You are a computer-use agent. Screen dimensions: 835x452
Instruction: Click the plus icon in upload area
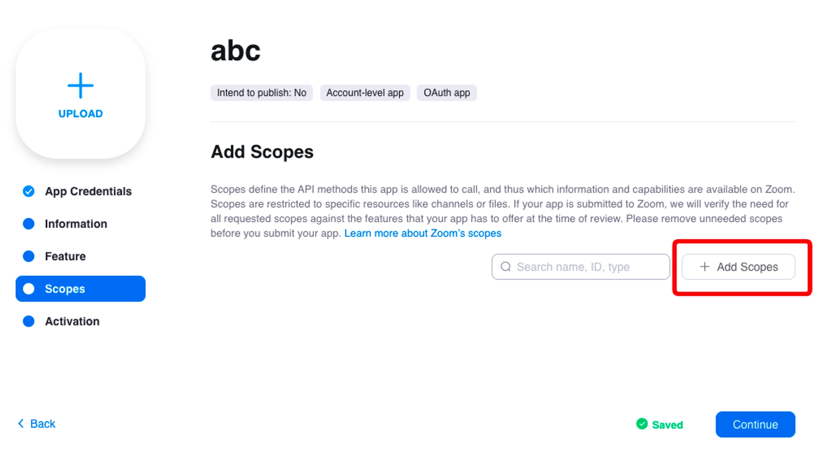[x=81, y=86]
